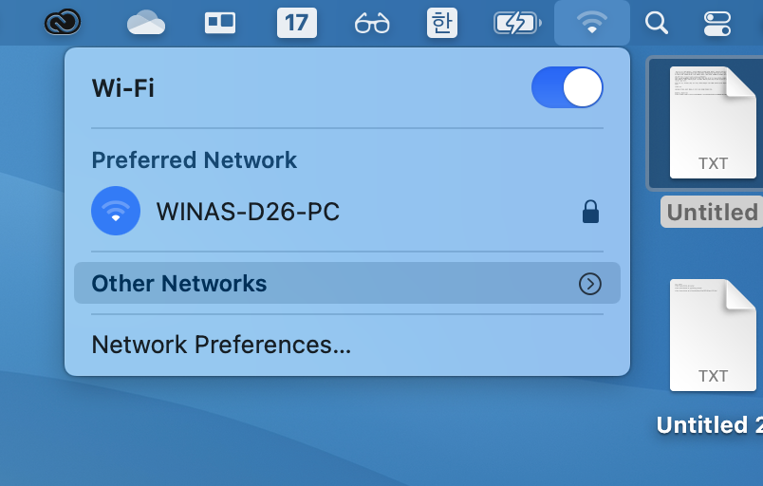Open Creative Cloud menu bar icon
763x486 pixels.
63,23
